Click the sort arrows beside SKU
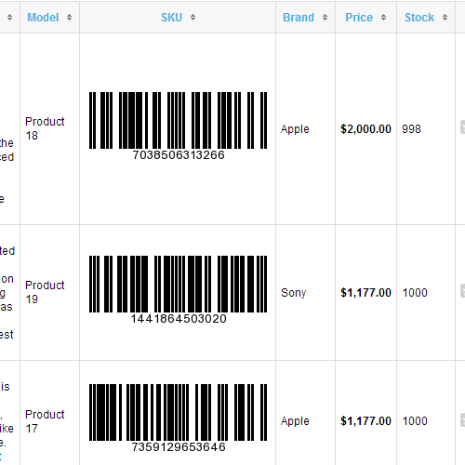Screen dimensions: 465x465 click(x=193, y=18)
